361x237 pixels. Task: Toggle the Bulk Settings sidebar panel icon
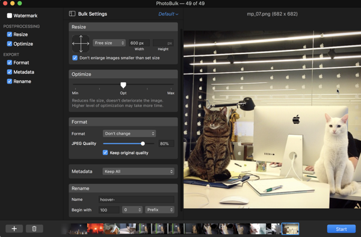(72, 14)
